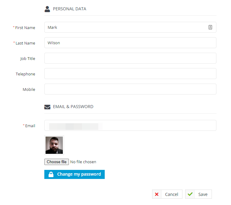Viewport: 231px width, 205px height.
Task: Click the No file chosen text
Action: pos(83,162)
